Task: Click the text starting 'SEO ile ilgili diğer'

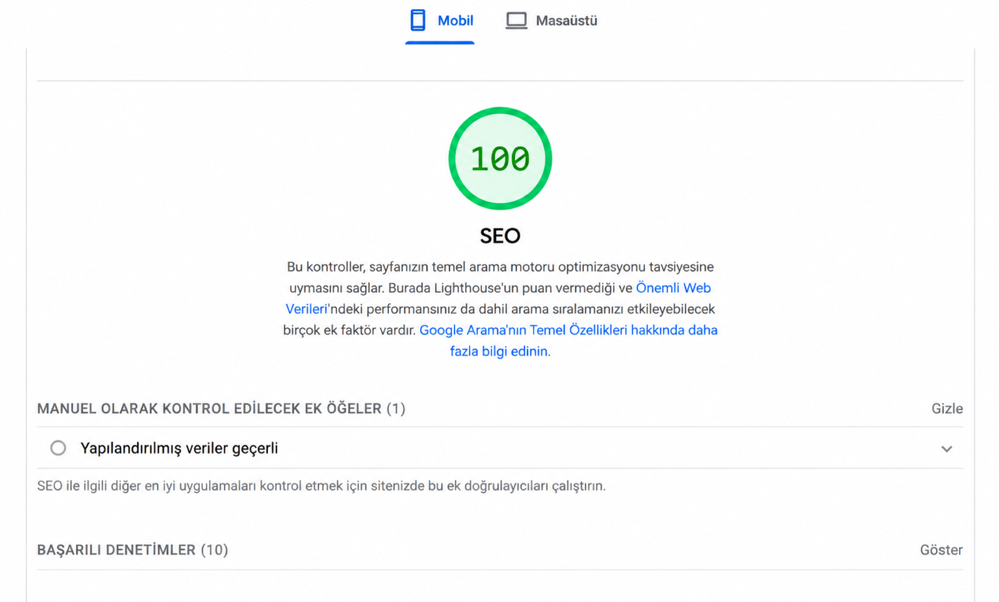Action: pyautogui.click(x=322, y=486)
